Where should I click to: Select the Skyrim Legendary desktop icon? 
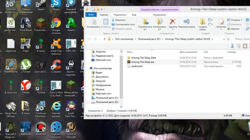[71, 68]
